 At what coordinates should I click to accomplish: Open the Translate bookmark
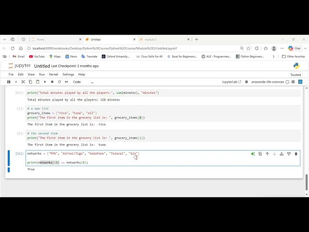[x=89, y=57]
